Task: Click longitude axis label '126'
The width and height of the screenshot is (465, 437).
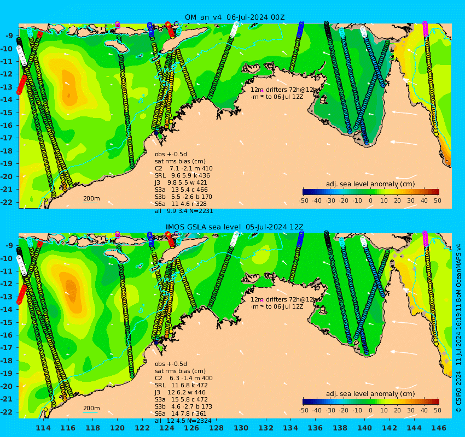Action: (191, 428)
